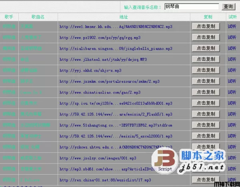240x187 pixels.
Task: Click 点击复制 for the 51shangtong row
Action: click(x=206, y=125)
